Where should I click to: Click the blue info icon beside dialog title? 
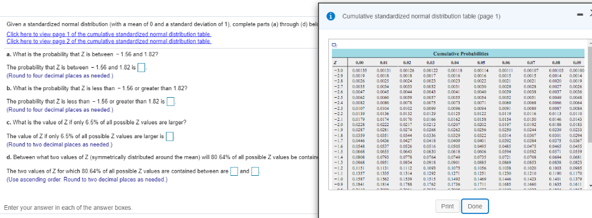pyautogui.click(x=331, y=16)
